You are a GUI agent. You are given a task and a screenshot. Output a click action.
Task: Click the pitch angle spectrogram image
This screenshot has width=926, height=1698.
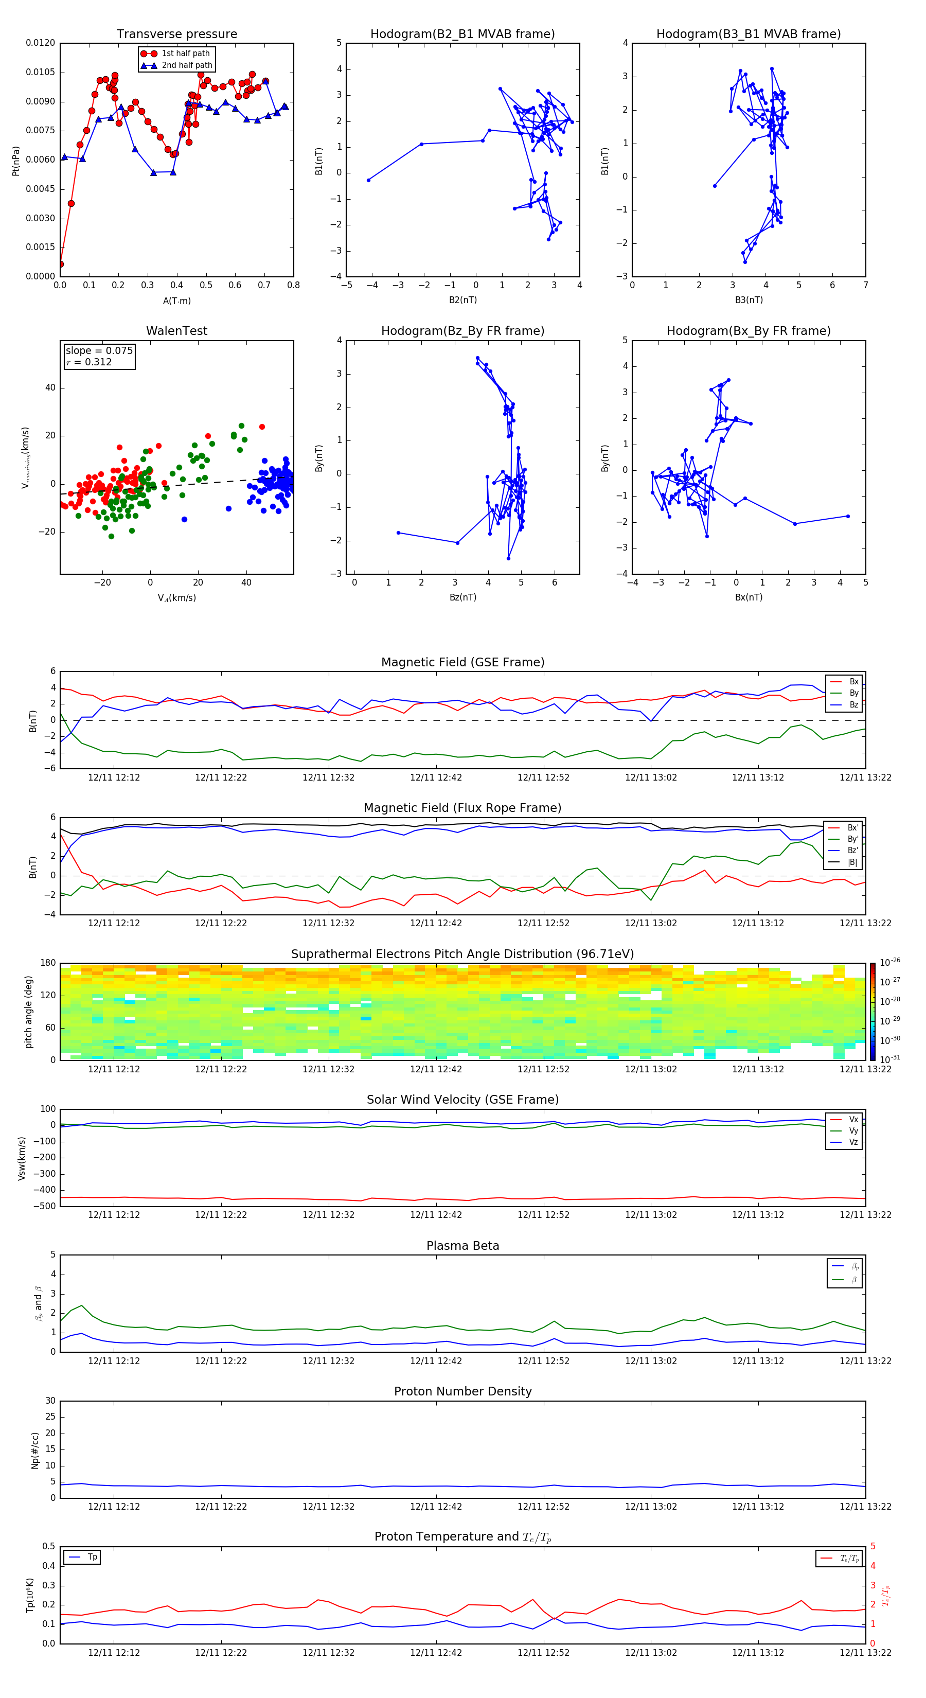[462, 1012]
